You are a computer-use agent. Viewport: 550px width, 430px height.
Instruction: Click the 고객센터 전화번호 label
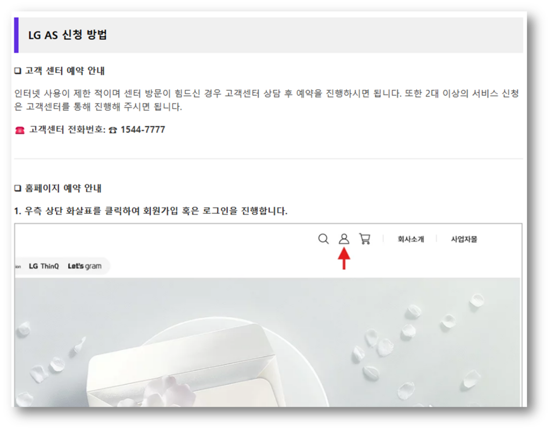coord(67,130)
